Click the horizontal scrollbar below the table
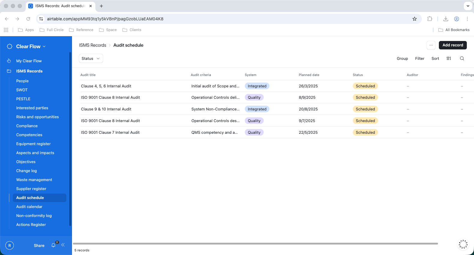 (x=255, y=244)
